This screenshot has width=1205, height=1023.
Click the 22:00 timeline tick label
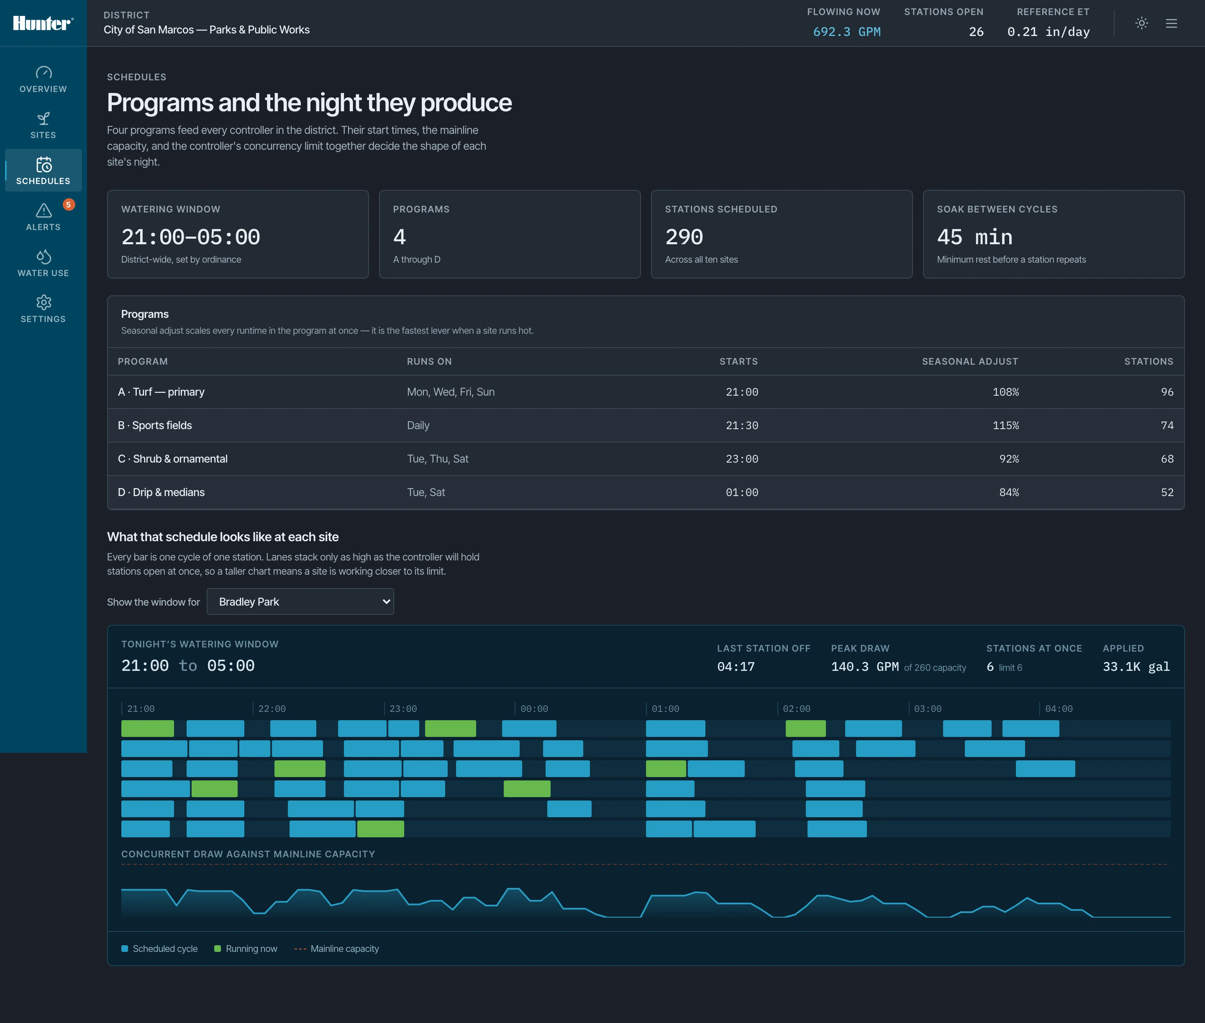pyautogui.click(x=272, y=708)
